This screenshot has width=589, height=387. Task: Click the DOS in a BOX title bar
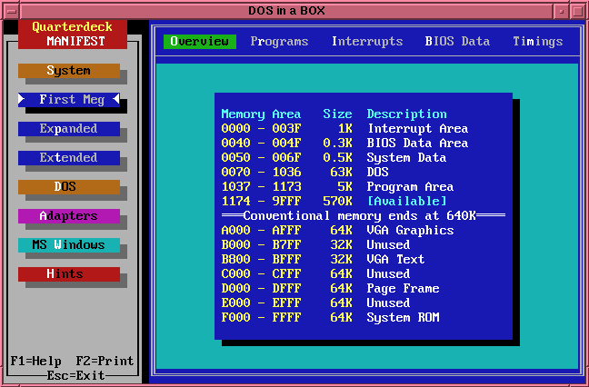click(x=286, y=11)
